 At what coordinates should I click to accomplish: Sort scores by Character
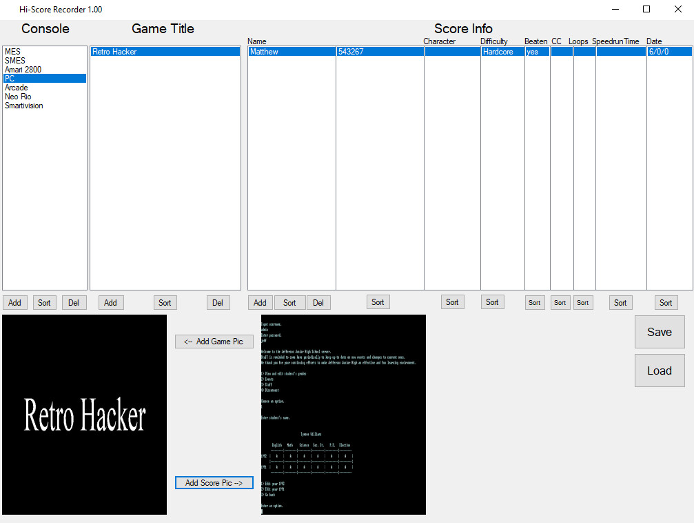[x=452, y=302]
